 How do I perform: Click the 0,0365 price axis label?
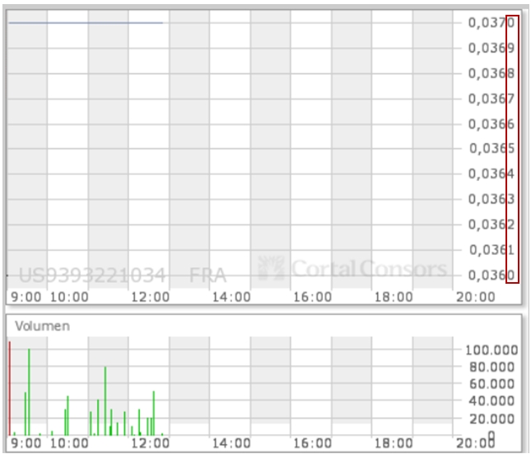(491, 149)
